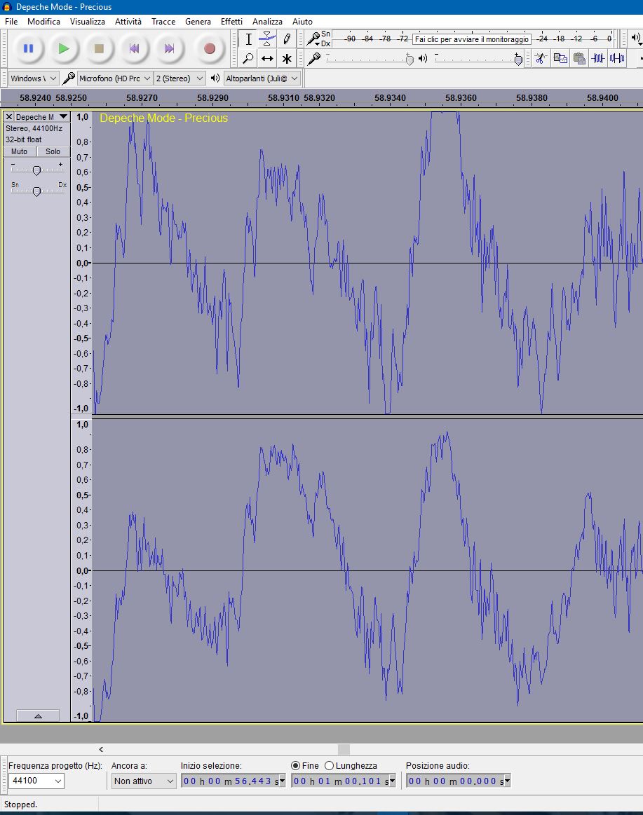Click the recording meter microphone icon
This screenshot has width=643, height=815.
coord(313,39)
